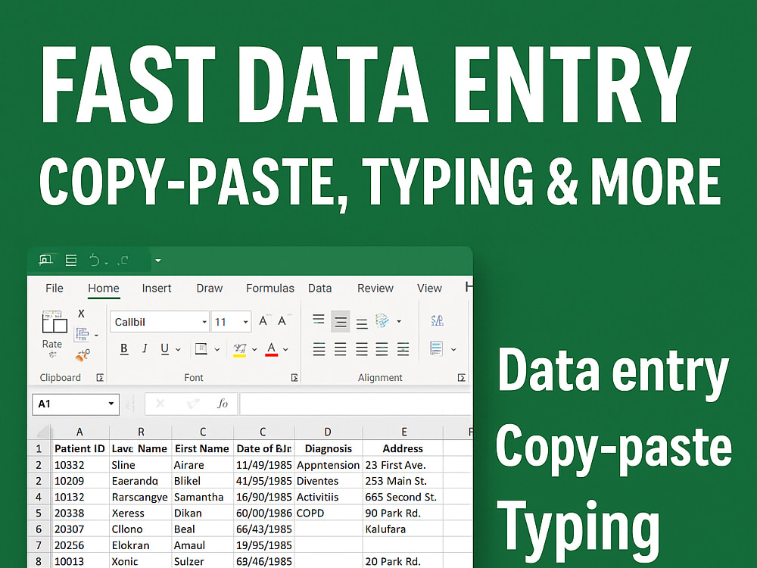
Task: Select column A header
Action: coord(79,432)
